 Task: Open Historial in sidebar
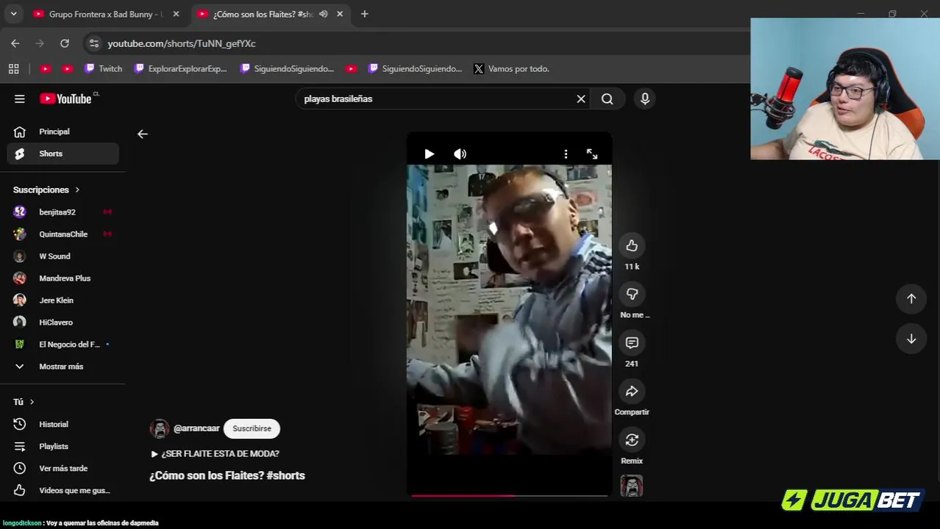[x=63, y=424]
